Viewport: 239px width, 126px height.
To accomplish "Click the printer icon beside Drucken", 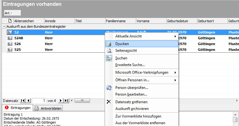I will point(109,44).
